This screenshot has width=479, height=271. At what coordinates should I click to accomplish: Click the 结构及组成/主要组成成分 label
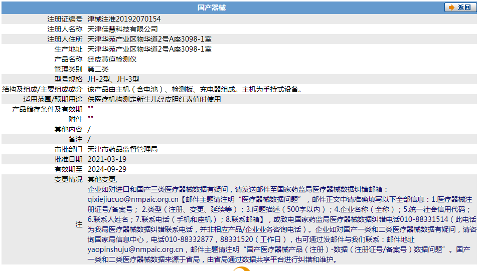(42, 90)
